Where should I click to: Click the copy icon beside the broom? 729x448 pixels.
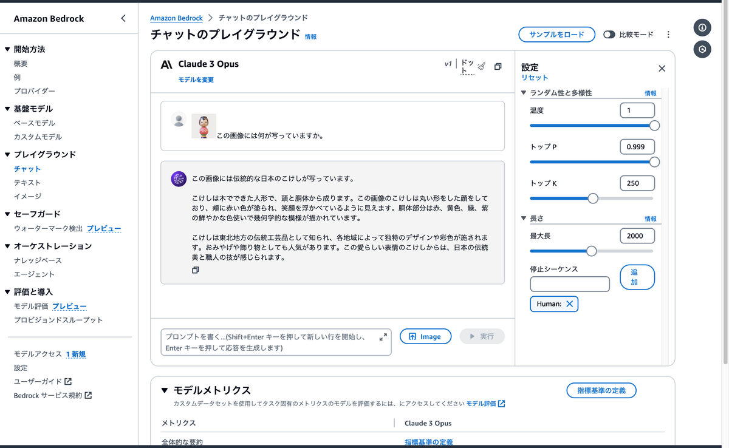(x=498, y=66)
